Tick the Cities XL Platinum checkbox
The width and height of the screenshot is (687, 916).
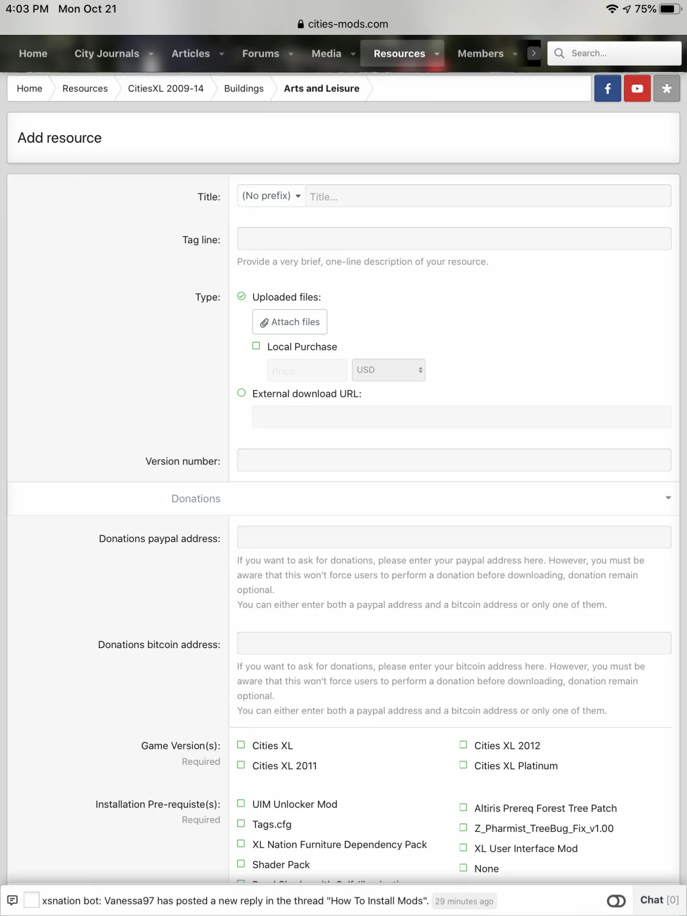click(463, 765)
